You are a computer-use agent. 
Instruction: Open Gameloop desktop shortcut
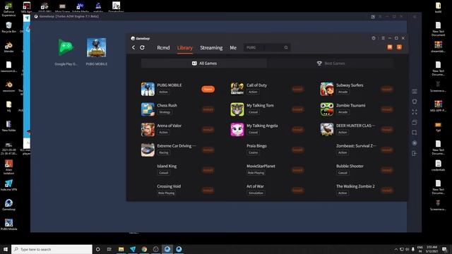pos(8,205)
